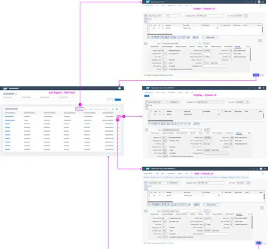Toggle the middle-column checkbox on Create Shipping tab
This screenshot has width=268, height=249.
[x=203, y=60]
